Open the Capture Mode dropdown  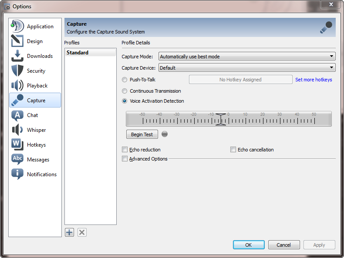(246, 56)
